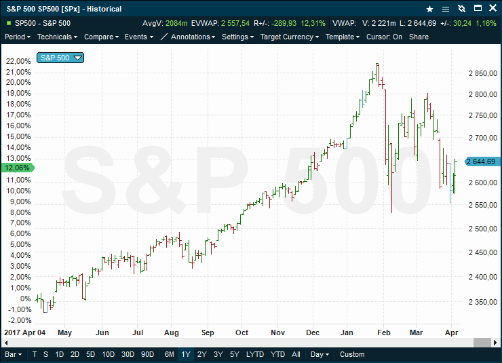
Task: Click the unlink chain icon
Action: (x=461, y=9)
